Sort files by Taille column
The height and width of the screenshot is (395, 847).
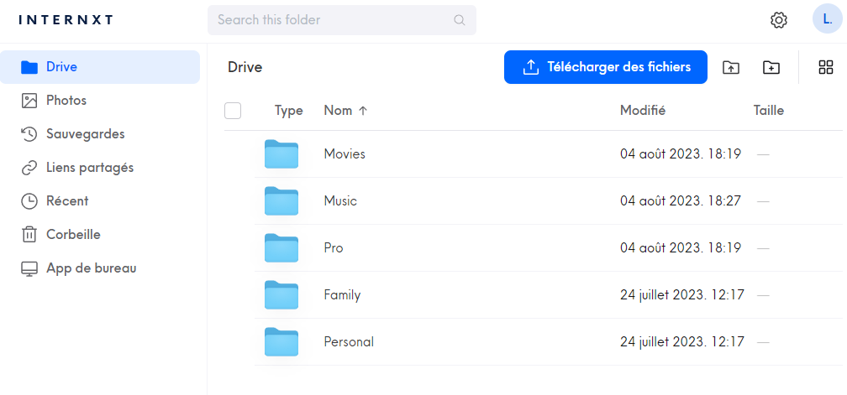pyautogui.click(x=768, y=111)
